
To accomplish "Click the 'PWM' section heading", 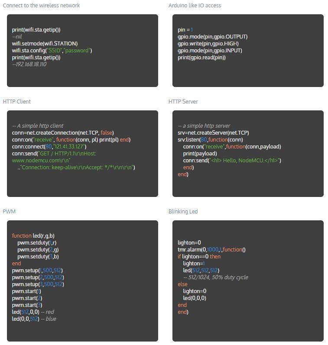I will (x=9, y=212).
